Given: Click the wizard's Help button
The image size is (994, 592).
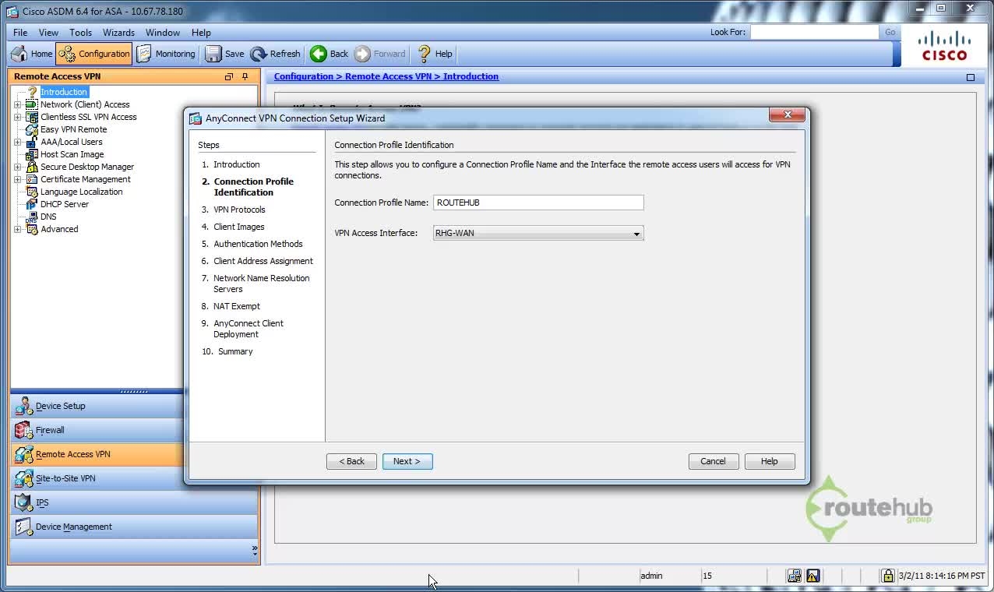Looking at the screenshot, I should [770, 461].
